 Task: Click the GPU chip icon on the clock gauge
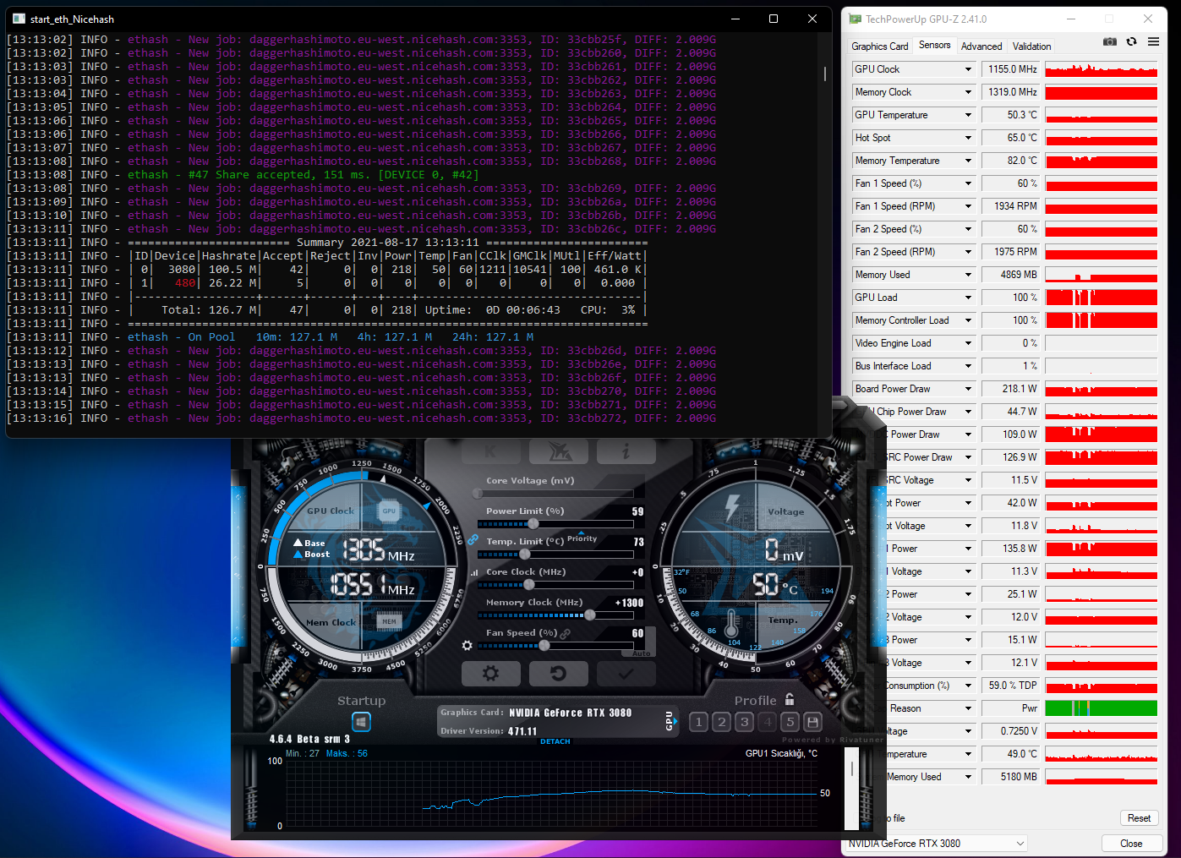[x=389, y=511]
